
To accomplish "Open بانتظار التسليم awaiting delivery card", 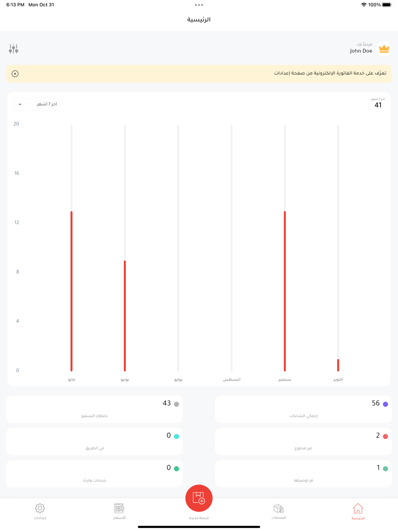I will 95,409.
